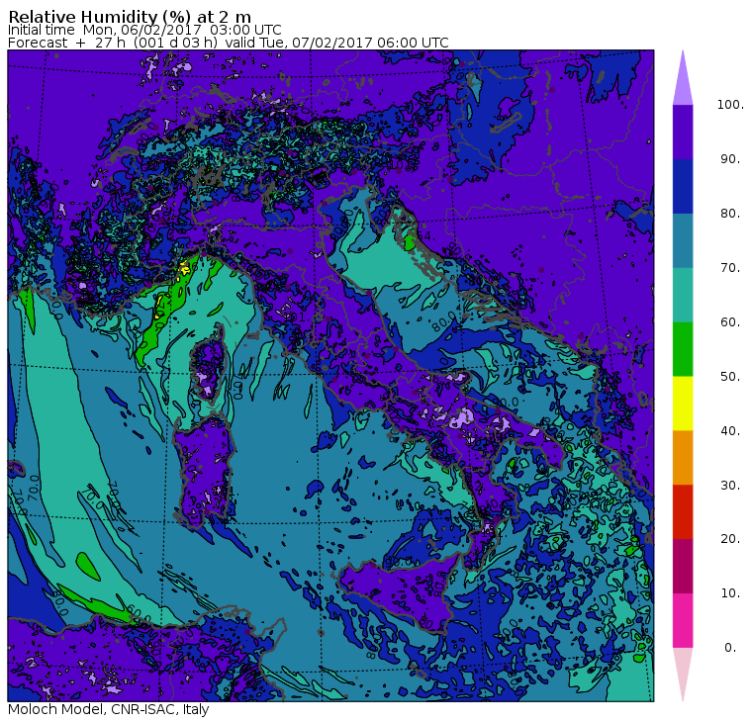Click the '50.' color bar label
752x723 pixels.
(x=730, y=377)
